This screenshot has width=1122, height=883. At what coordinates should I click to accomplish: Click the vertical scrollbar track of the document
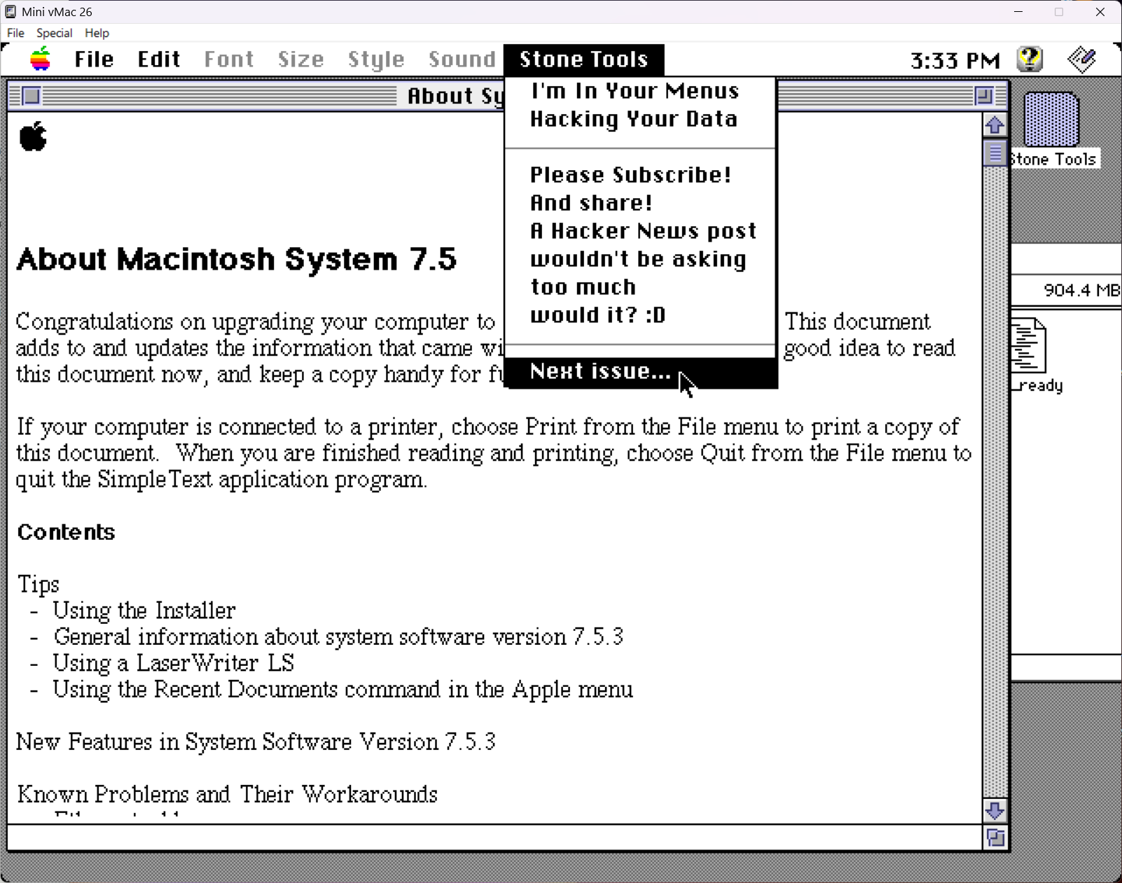point(995,490)
